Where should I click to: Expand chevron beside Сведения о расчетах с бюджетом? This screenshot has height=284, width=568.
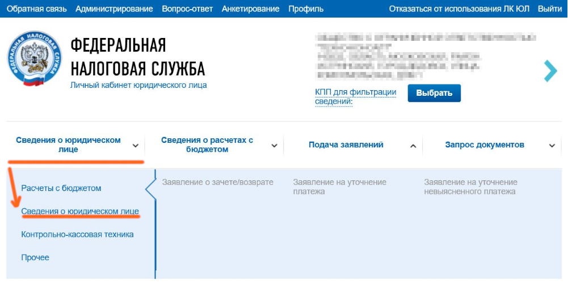[275, 146]
